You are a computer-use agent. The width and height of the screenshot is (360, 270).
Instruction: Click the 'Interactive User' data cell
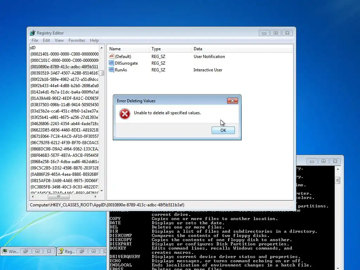208,70
